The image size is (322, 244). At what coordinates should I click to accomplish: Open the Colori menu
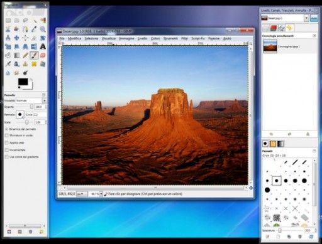155,38
